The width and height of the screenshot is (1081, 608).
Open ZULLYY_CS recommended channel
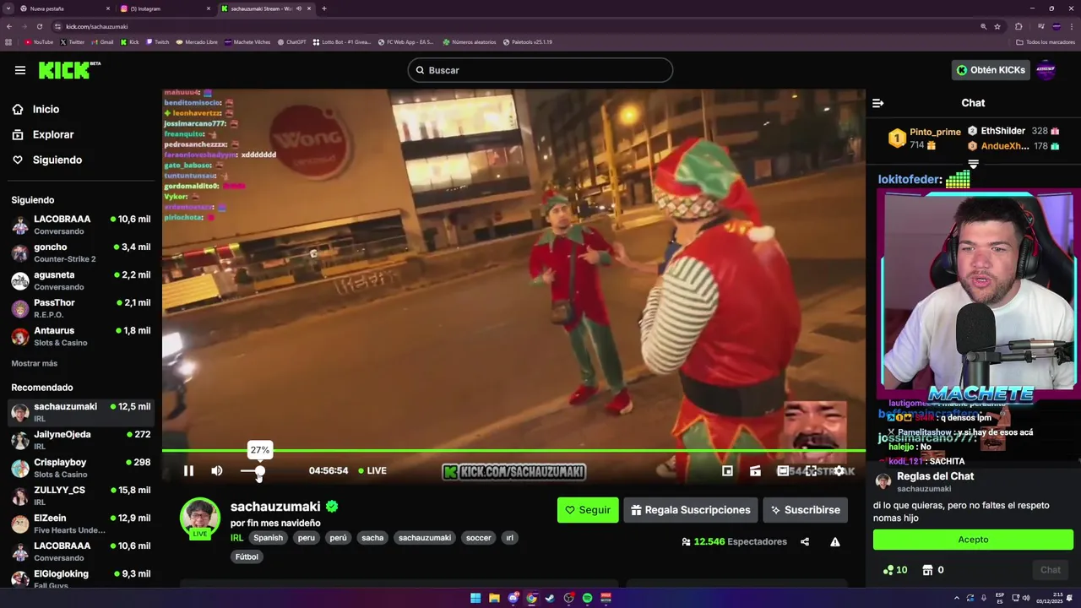81,496
